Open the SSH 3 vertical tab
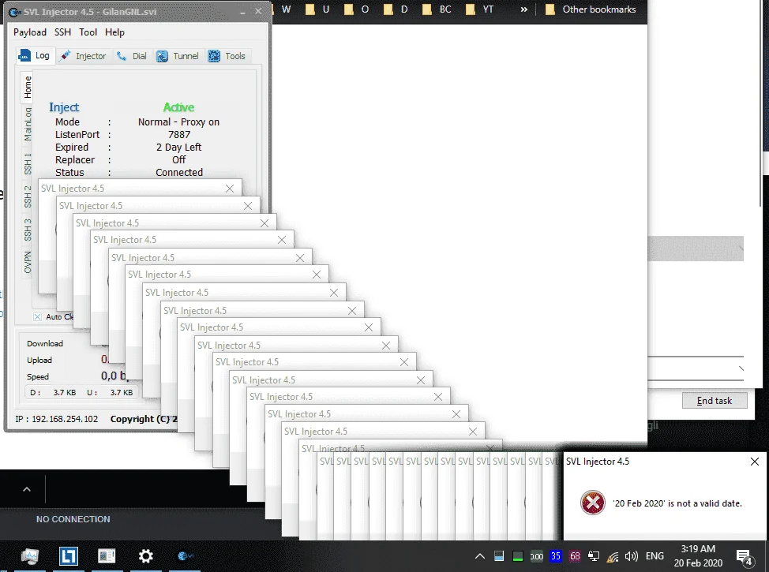Screen dimensions: 769x572 [x=28, y=230]
